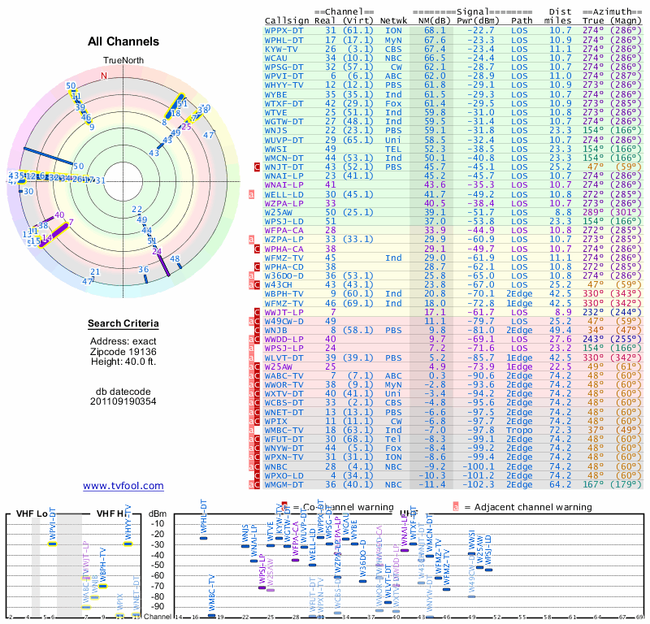Click the purple channel 7 bar on radar

click(x=55, y=234)
